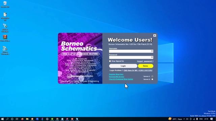The width and height of the screenshot is (216, 121).
Task: Open the taskbar clock showing 23:18
Action: [206, 119]
